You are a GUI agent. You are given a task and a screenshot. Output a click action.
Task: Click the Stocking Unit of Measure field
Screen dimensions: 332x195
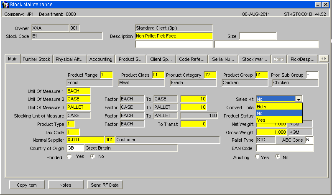(x=79, y=116)
